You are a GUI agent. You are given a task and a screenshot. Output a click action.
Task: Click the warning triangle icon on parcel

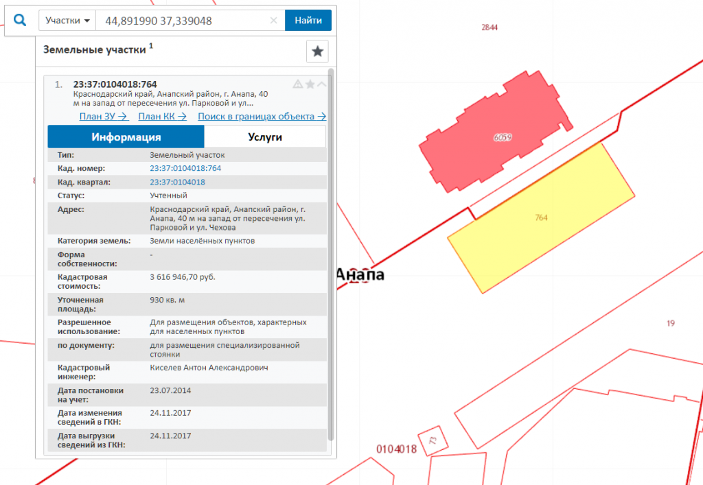point(298,84)
